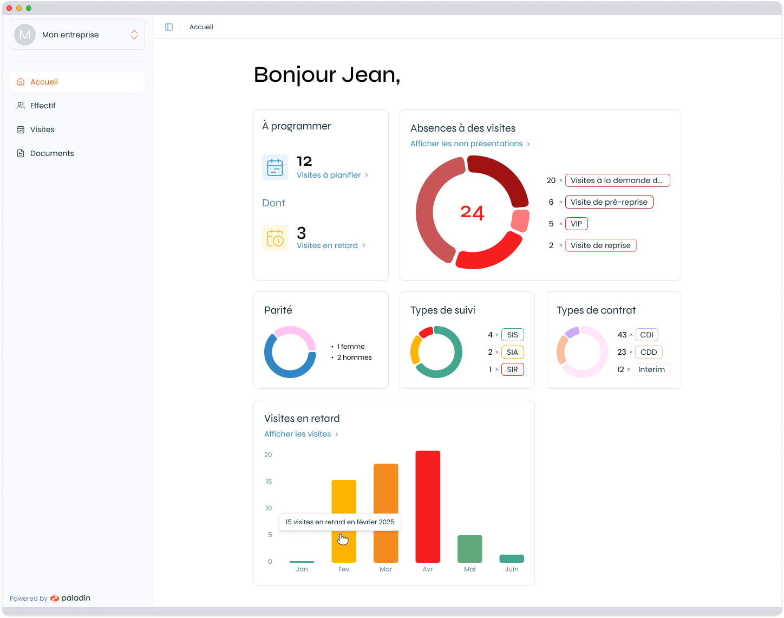Click the yellow calendar-clock late visits icon
Image resolution: width=784 pixels, height=618 pixels.
coord(275,238)
